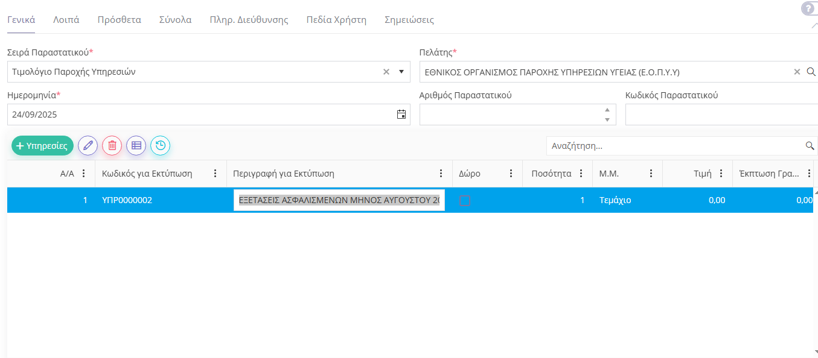Clear the Πελάτης field with X
The height and width of the screenshot is (358, 818).
tap(797, 72)
